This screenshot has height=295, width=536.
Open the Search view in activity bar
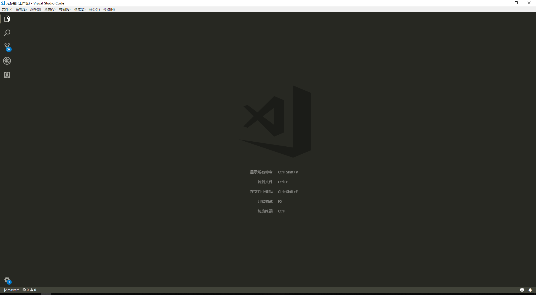(7, 33)
